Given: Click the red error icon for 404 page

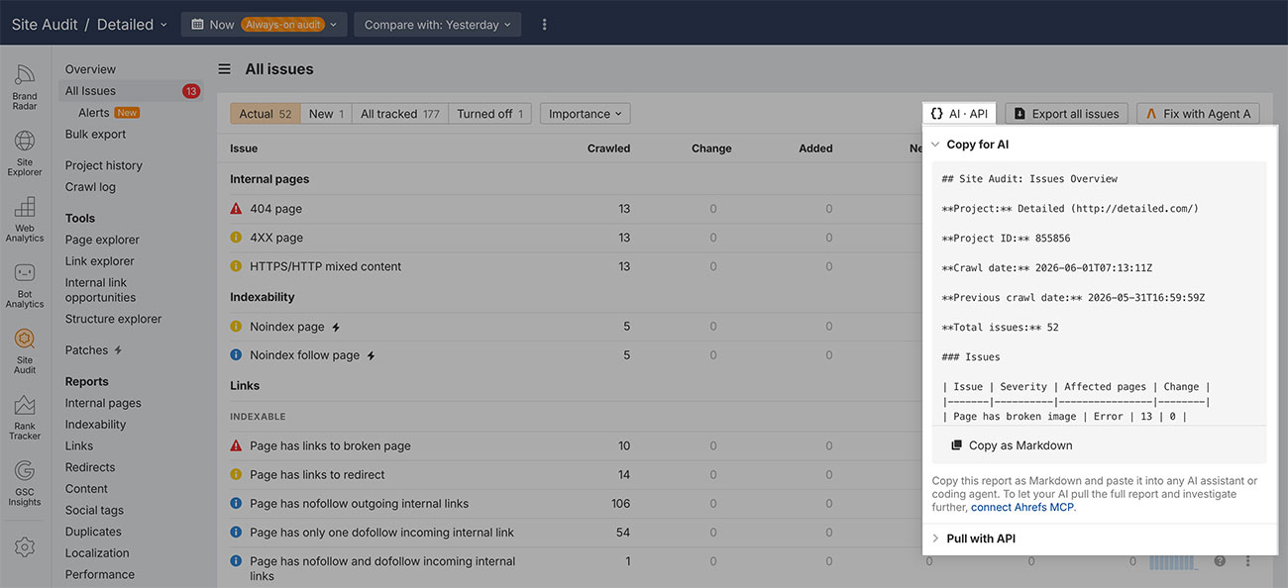Looking at the screenshot, I should pos(236,209).
